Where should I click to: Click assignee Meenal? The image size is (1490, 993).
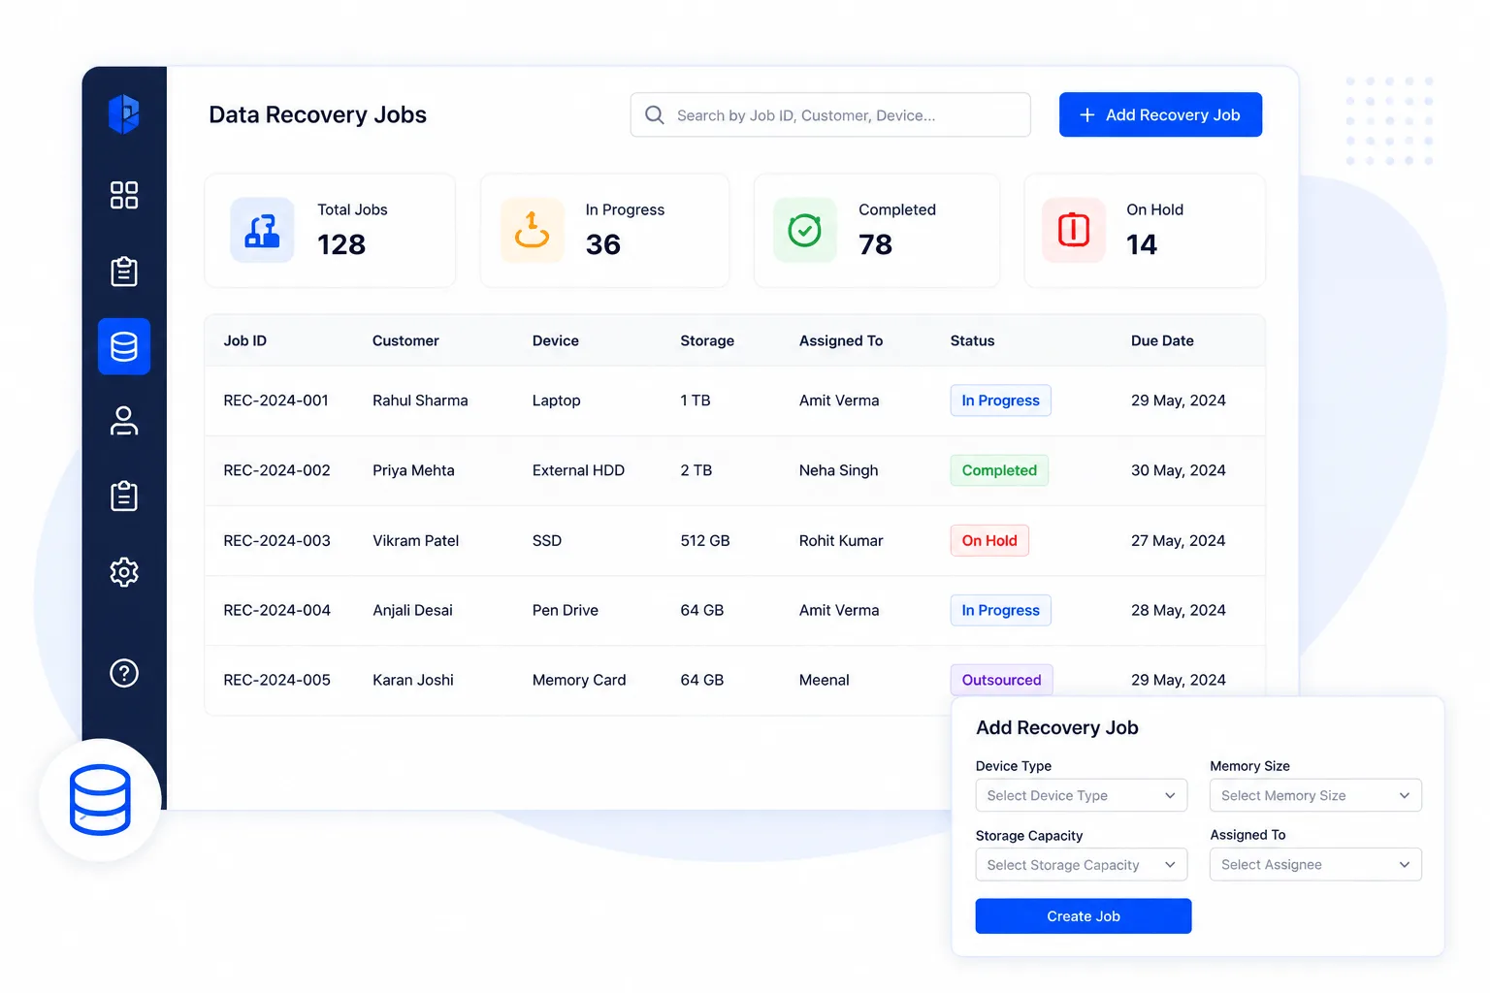pos(825,680)
